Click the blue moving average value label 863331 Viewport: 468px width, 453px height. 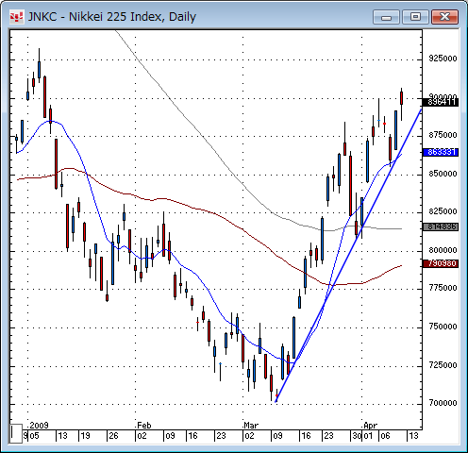coord(441,152)
